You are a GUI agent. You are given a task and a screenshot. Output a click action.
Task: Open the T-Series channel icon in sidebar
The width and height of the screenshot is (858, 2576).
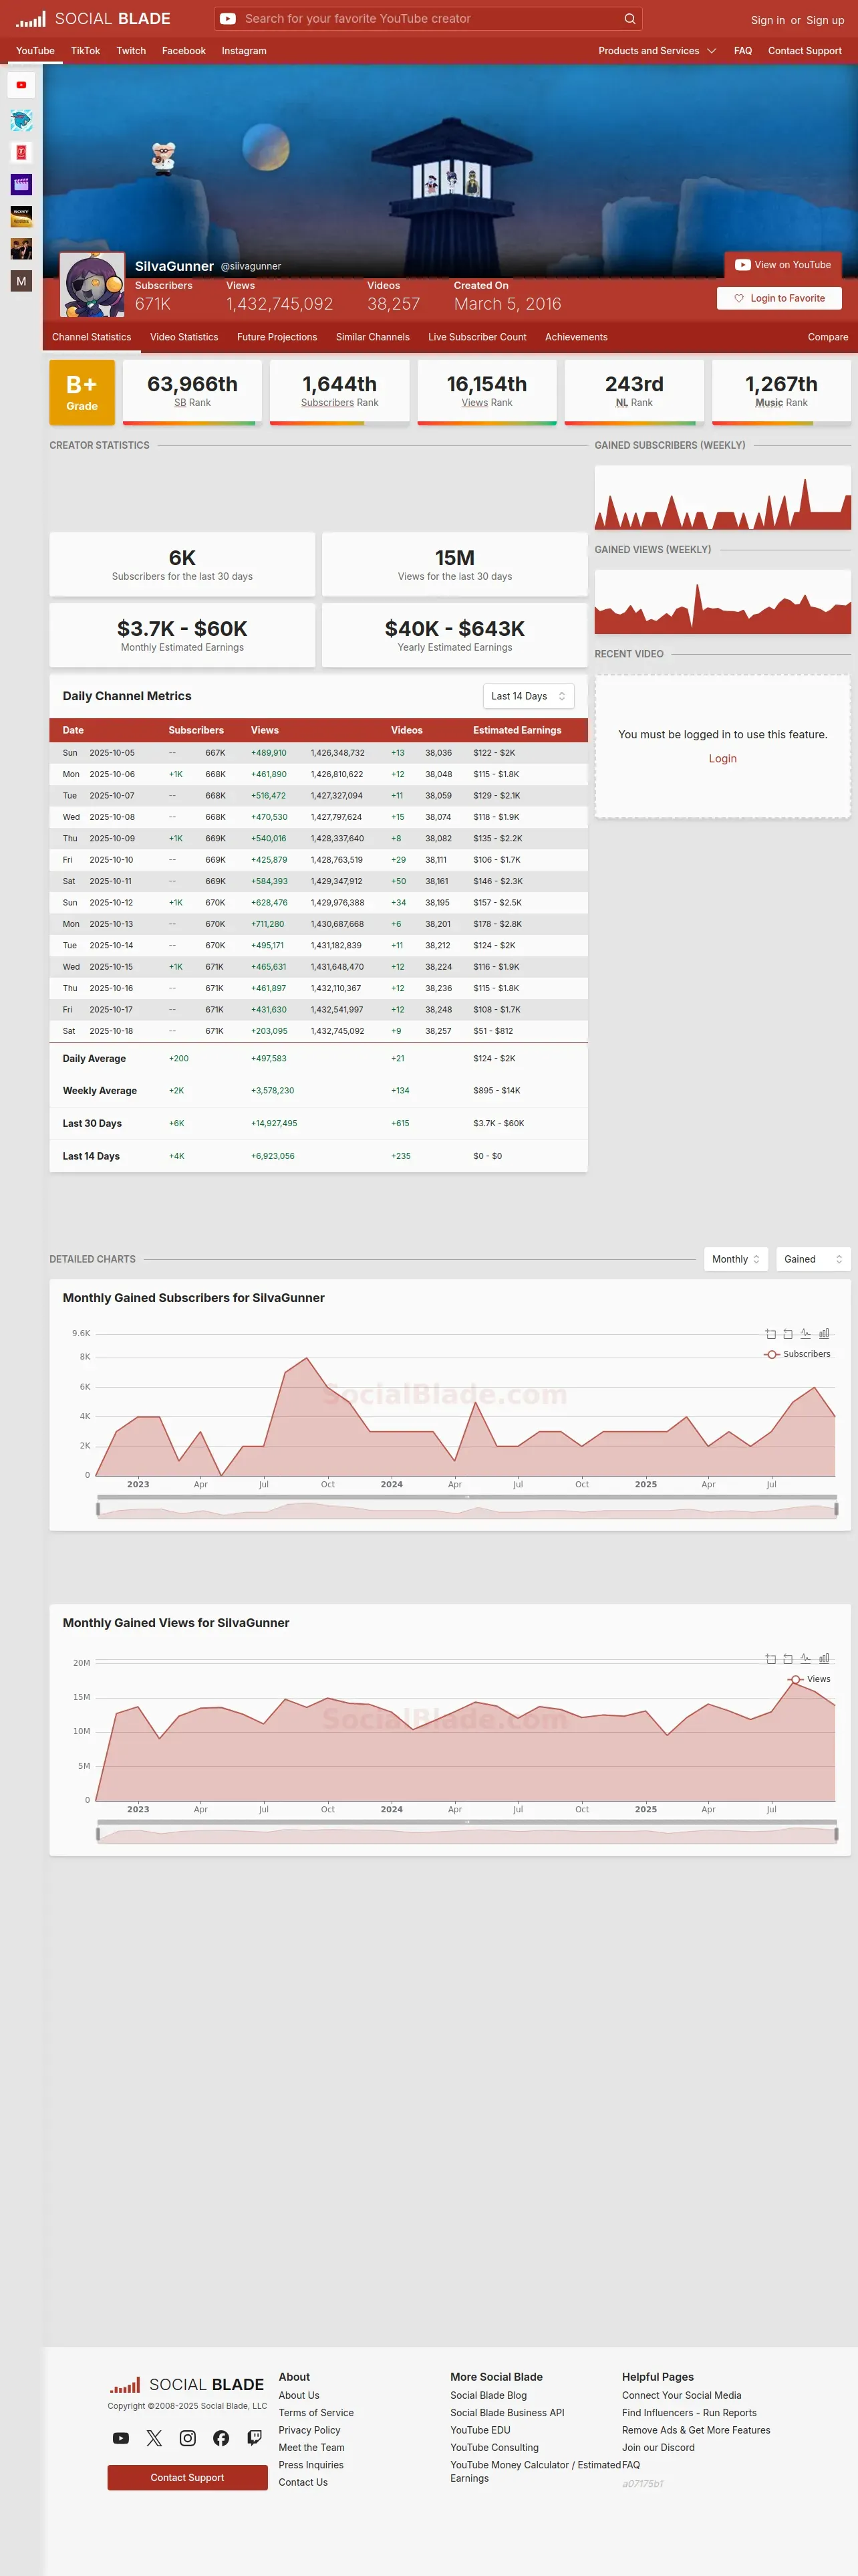coord(21,152)
